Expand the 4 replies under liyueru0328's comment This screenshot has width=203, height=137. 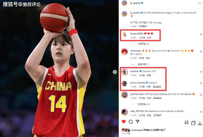point(143,44)
